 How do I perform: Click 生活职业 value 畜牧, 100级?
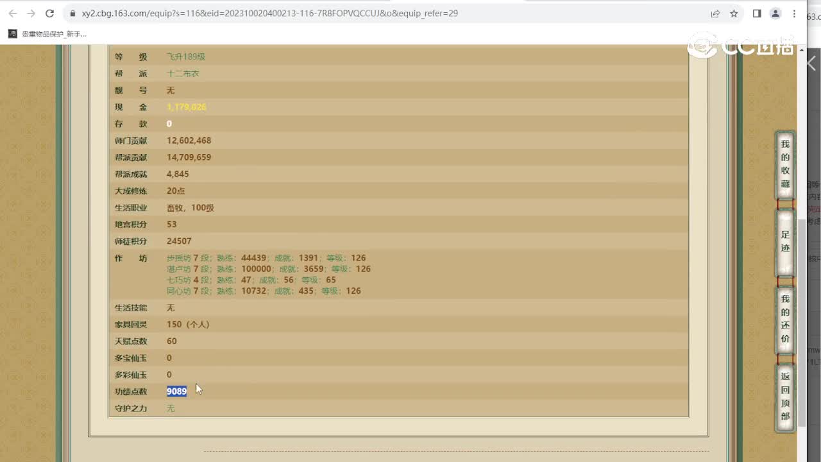click(x=190, y=207)
